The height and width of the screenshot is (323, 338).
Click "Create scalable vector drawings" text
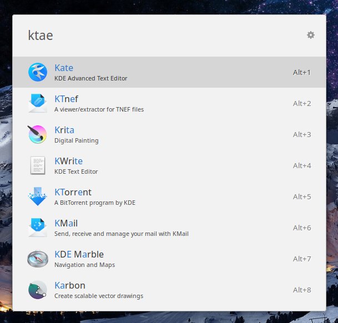pos(99,296)
